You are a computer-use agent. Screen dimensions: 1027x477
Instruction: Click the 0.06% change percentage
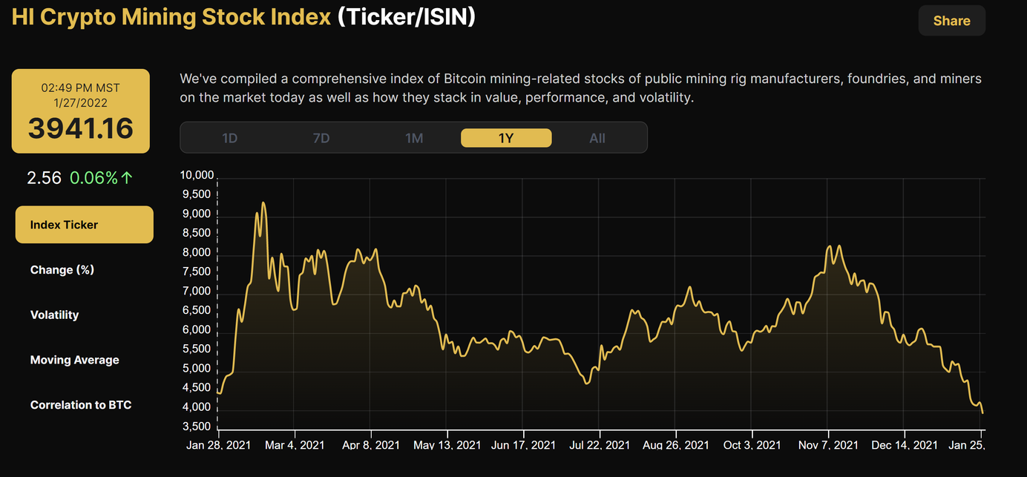pyautogui.click(x=92, y=177)
